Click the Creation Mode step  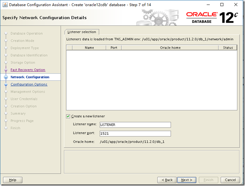(22, 41)
